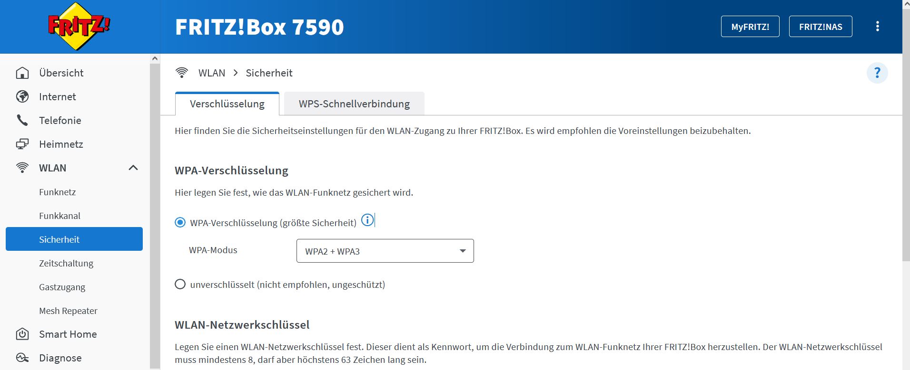Open the Mesh Repeater submenu item

(68, 311)
